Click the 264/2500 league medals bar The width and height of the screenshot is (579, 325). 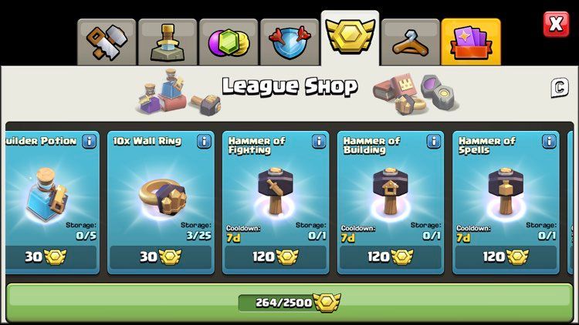[289, 303]
